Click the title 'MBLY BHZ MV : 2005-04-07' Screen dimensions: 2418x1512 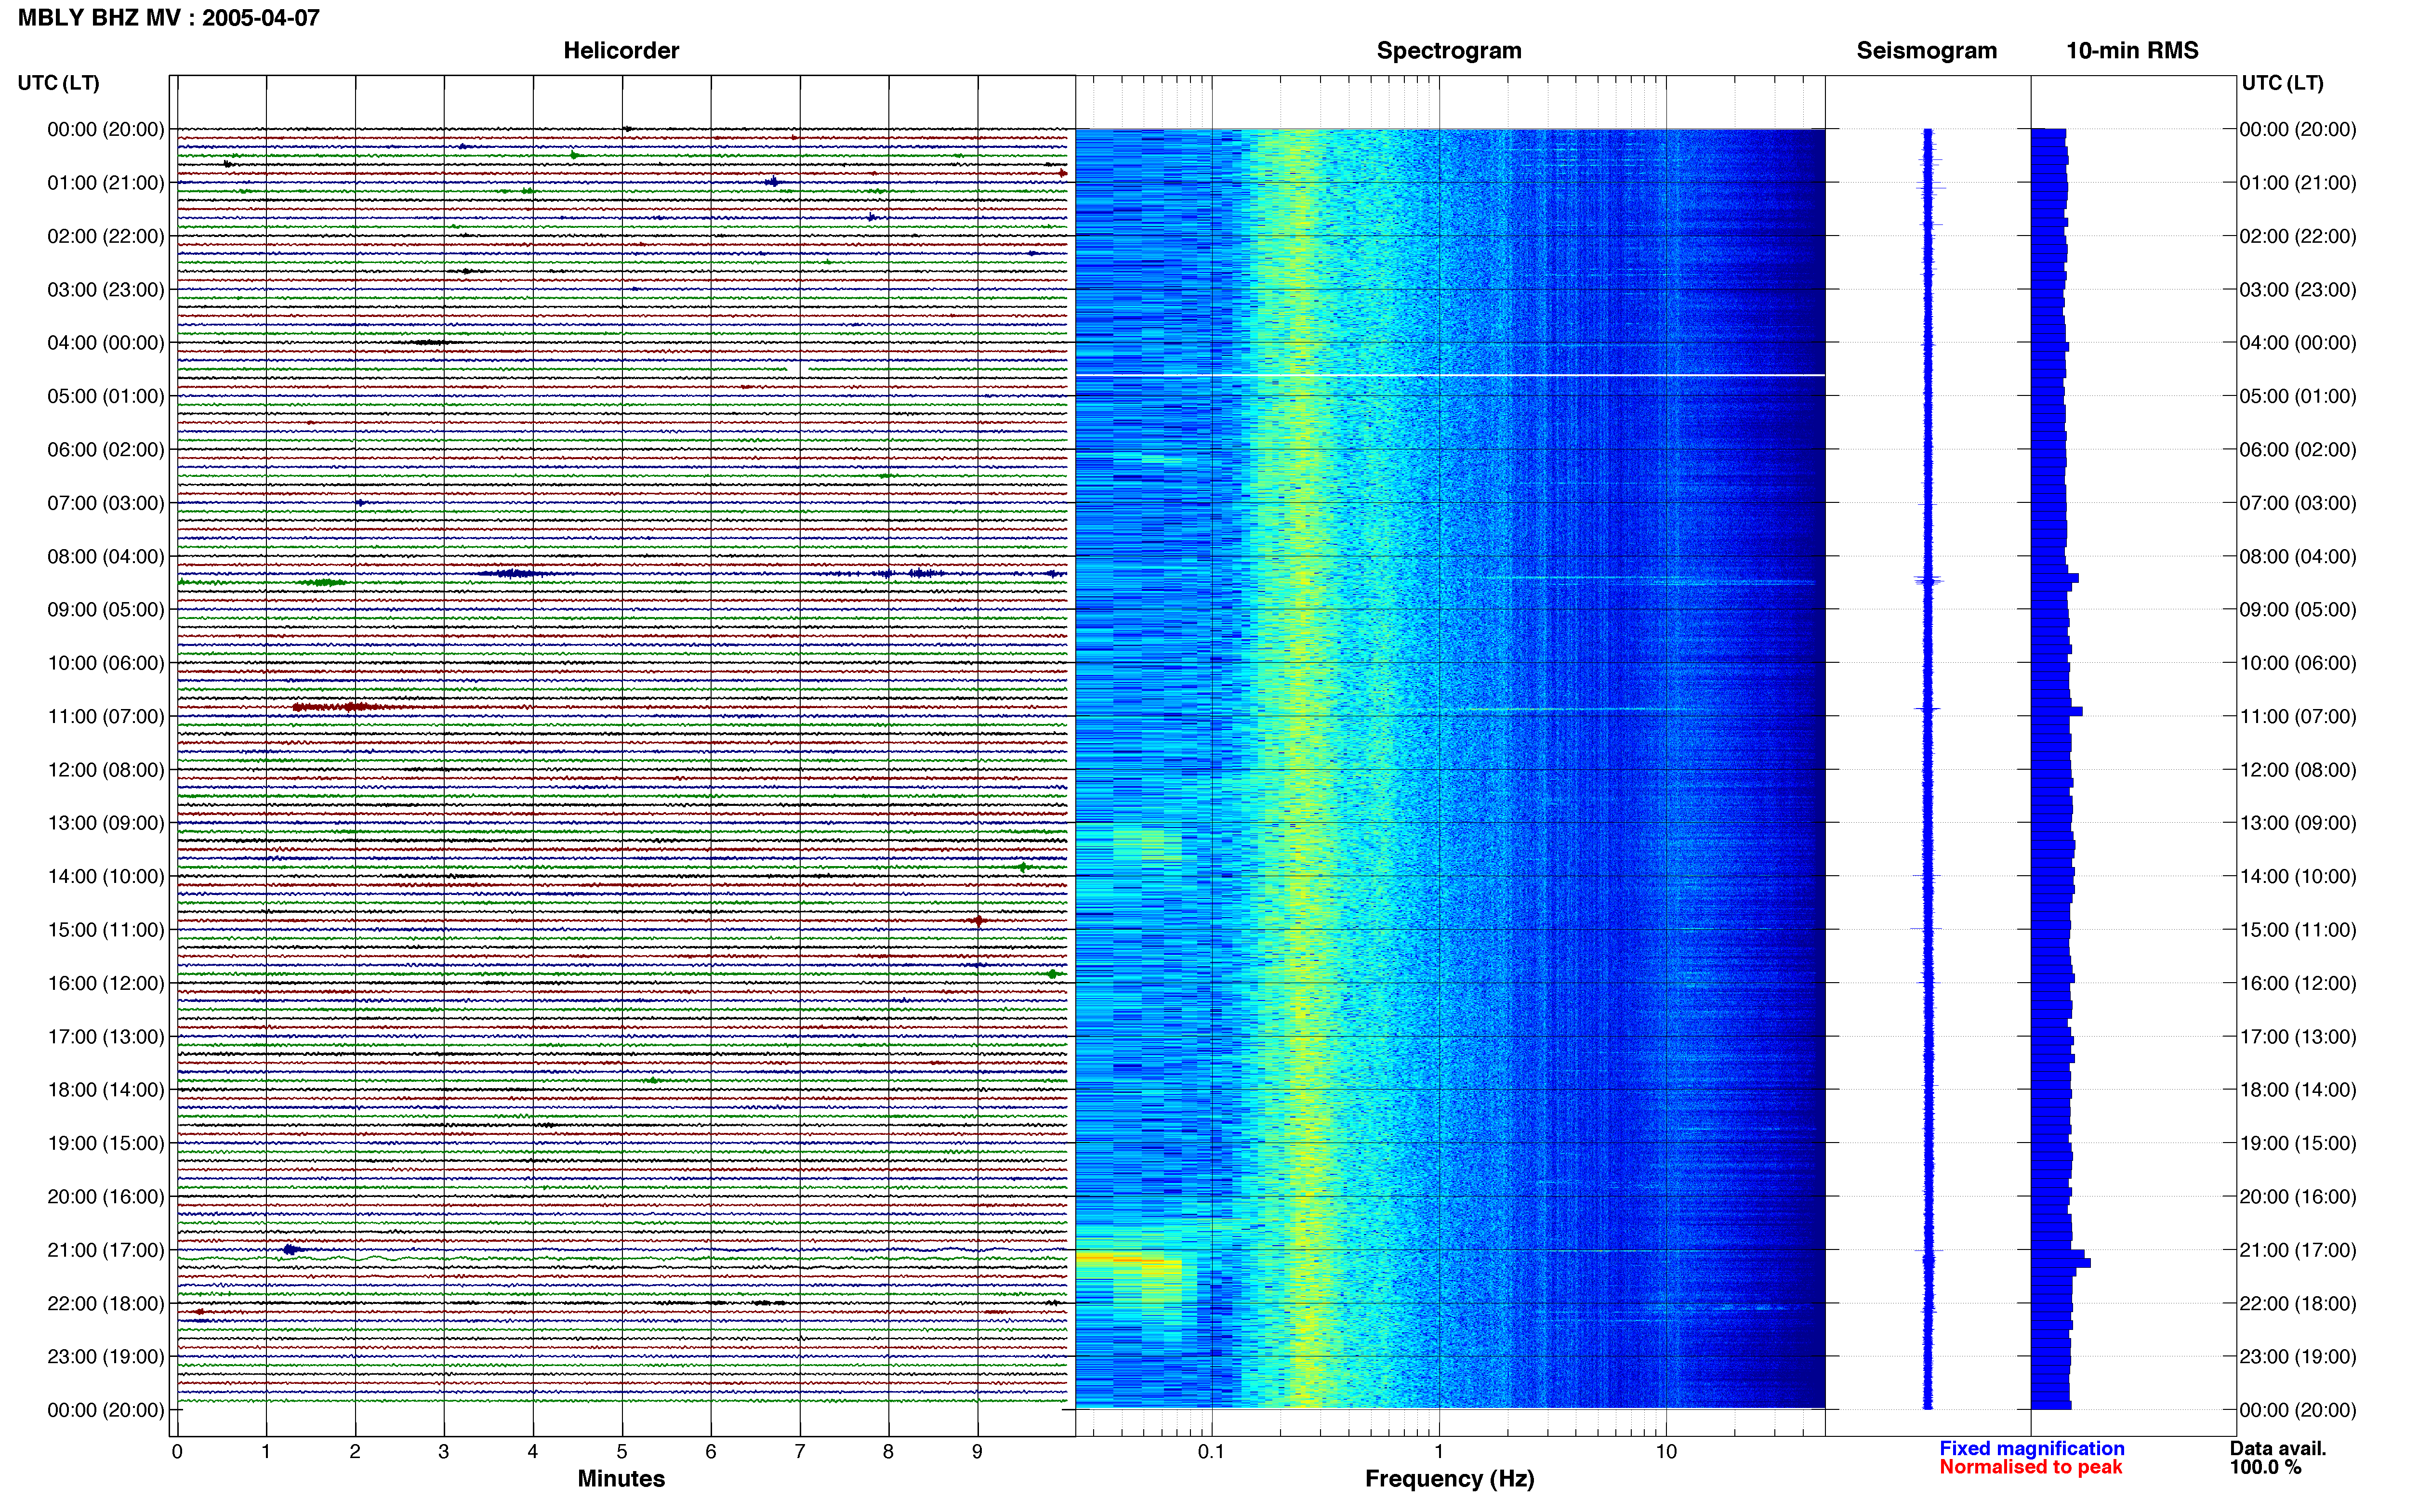click(169, 17)
